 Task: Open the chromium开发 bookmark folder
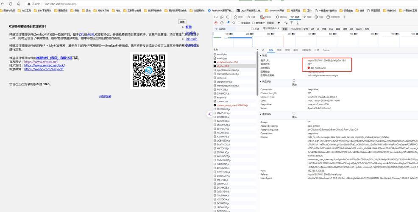pyautogui.click(x=275, y=11)
